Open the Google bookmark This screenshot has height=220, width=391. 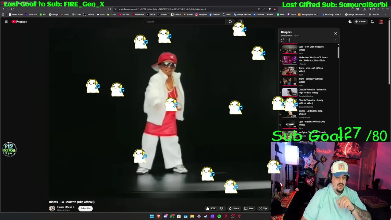54,14
